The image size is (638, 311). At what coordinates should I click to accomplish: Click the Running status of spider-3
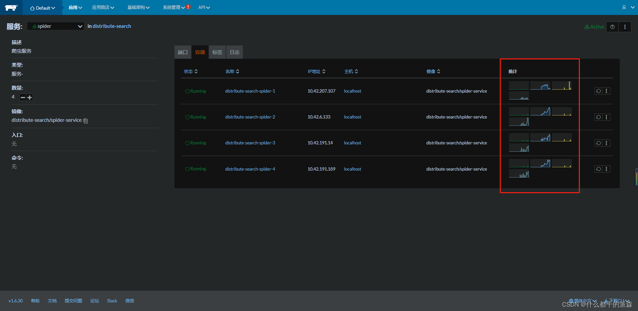pyautogui.click(x=196, y=143)
